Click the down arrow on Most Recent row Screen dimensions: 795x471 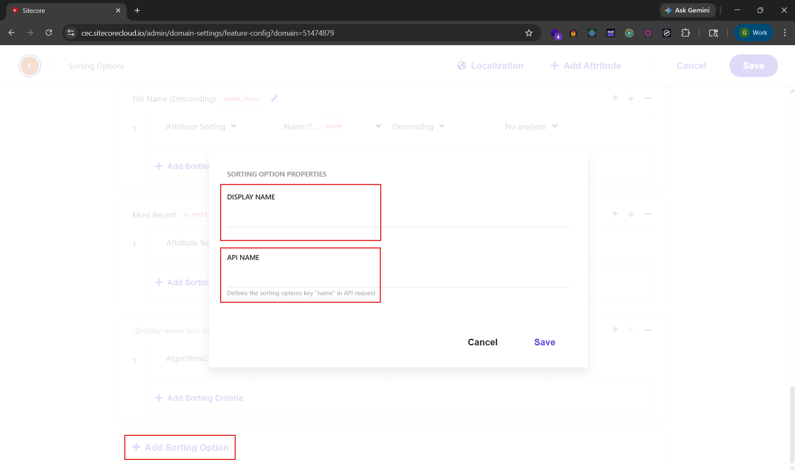click(631, 214)
